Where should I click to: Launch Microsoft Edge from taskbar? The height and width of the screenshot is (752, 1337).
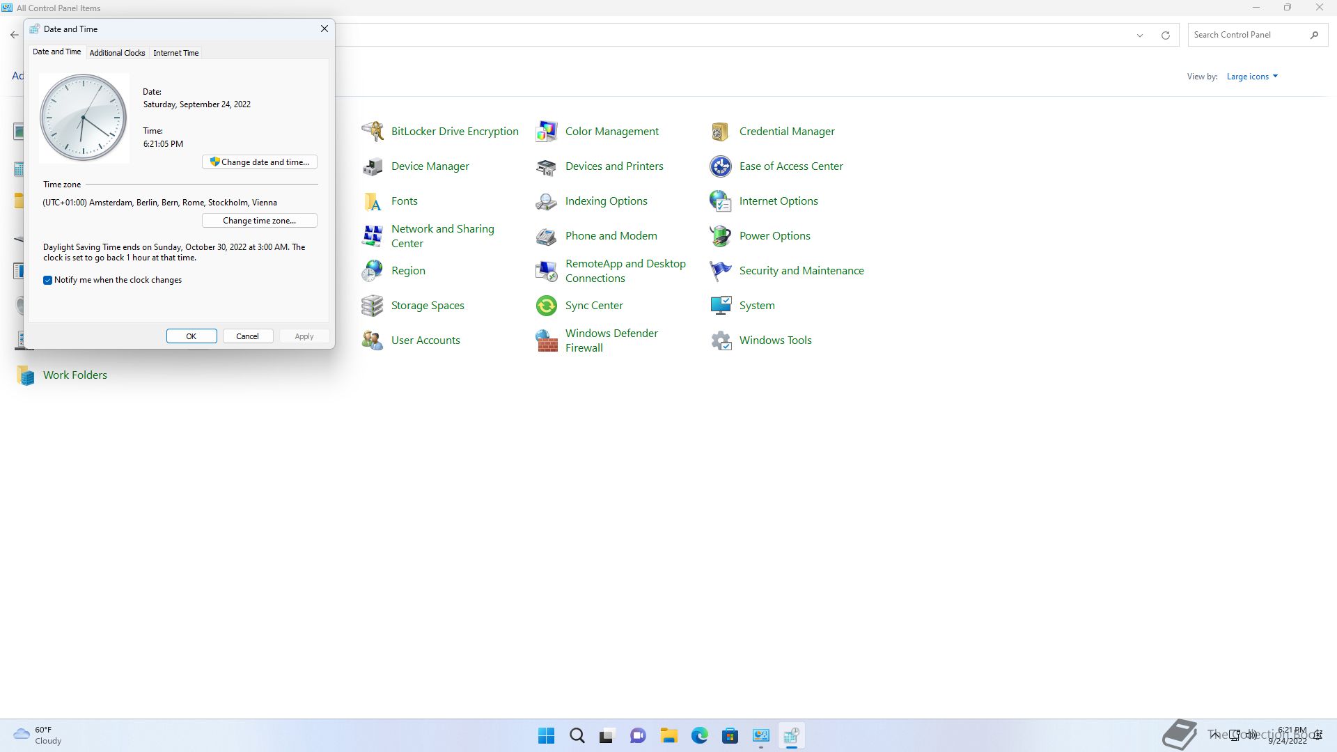(700, 736)
